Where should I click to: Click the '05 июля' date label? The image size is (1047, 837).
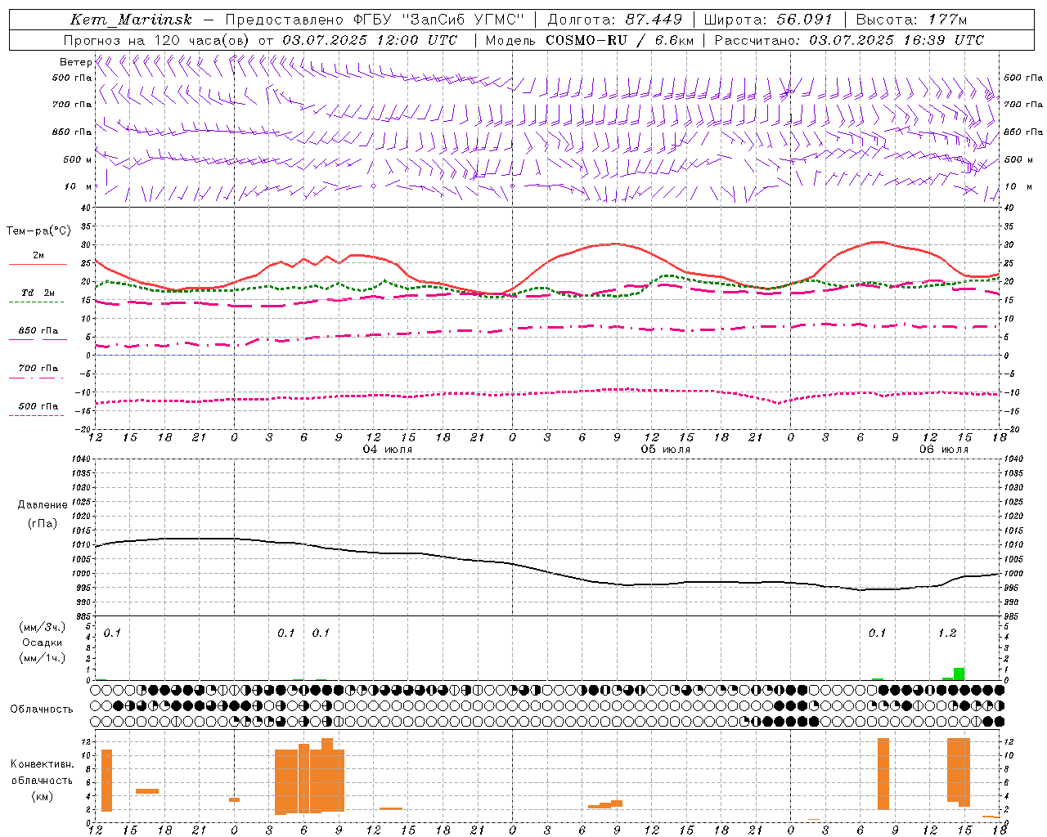pos(666,450)
